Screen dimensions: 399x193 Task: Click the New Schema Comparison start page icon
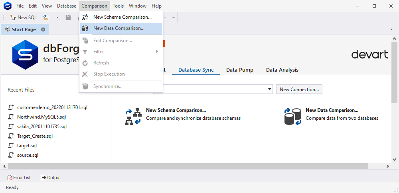coord(133,117)
